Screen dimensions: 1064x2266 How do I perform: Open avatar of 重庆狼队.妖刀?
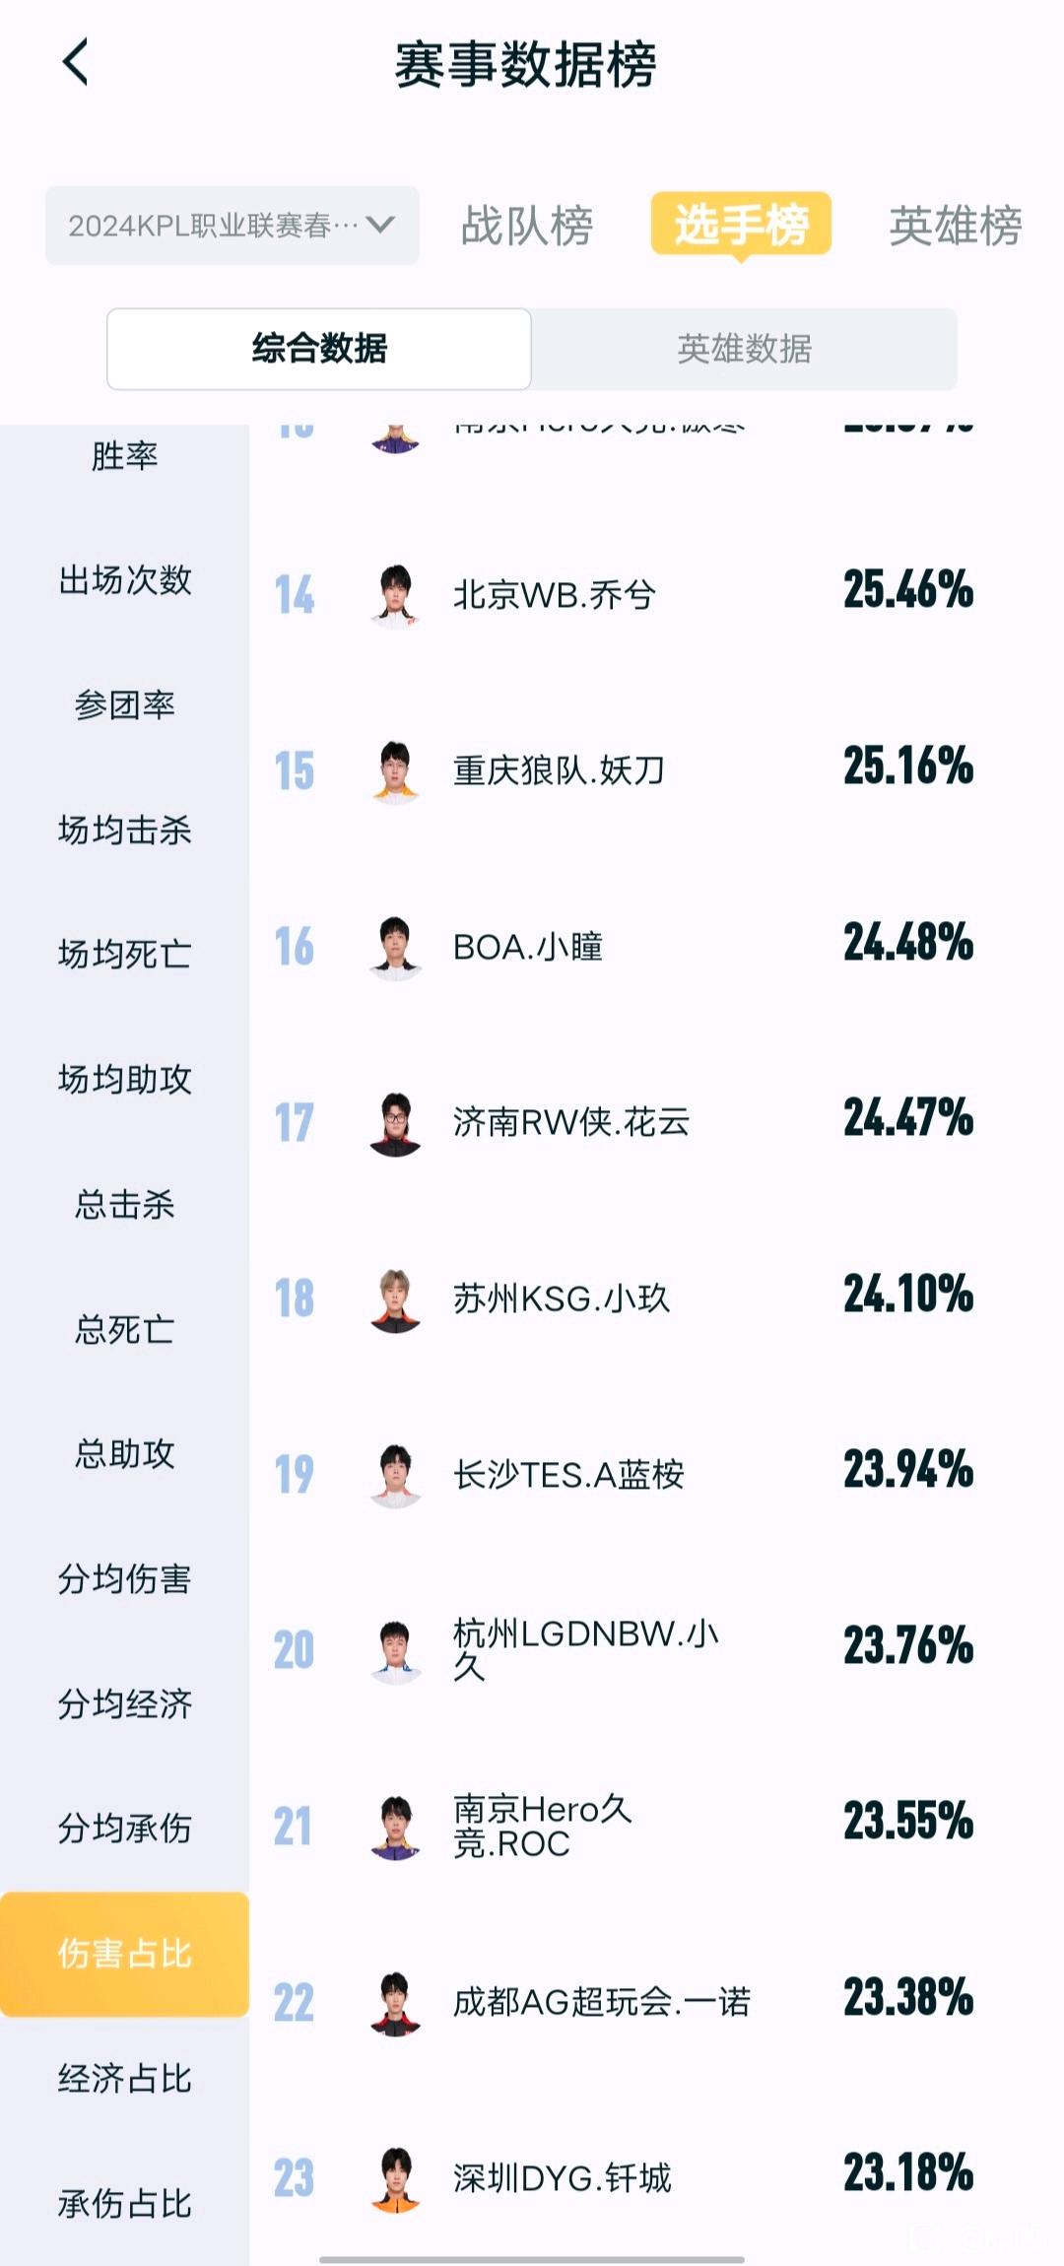pyautogui.click(x=395, y=770)
